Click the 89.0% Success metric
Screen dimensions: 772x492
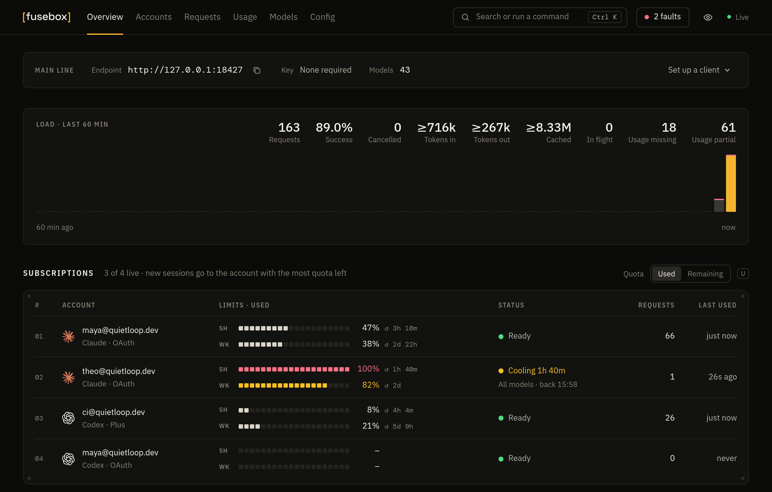click(x=334, y=132)
